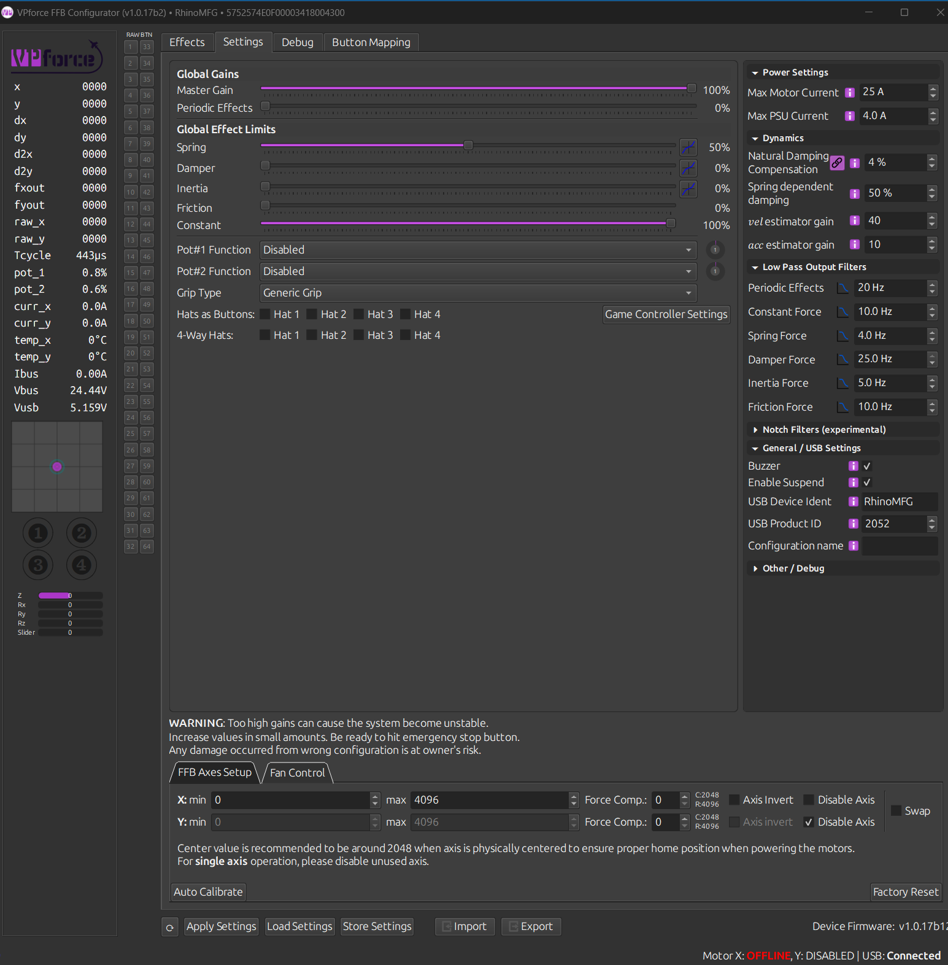Open the Inertia effect curve editor icon
This screenshot has height=965, width=948.
[x=688, y=188]
